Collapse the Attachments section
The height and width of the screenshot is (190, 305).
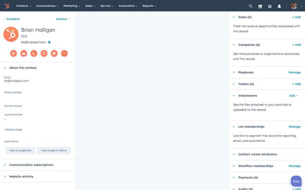click(x=233, y=96)
